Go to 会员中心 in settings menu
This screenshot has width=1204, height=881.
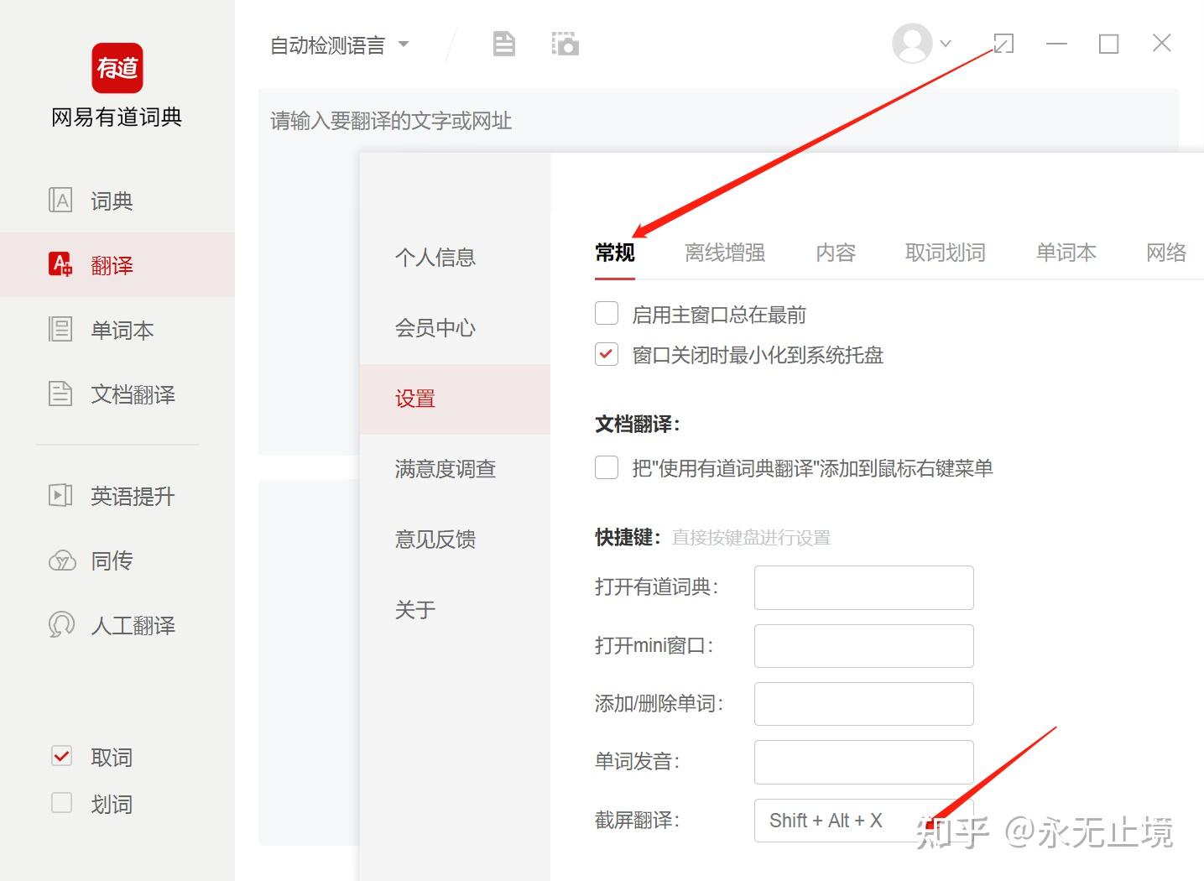tap(434, 328)
